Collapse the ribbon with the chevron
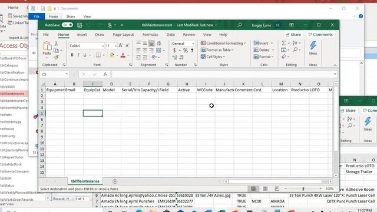Image resolution: width=377 pixels, height=212 pixels. point(335,65)
